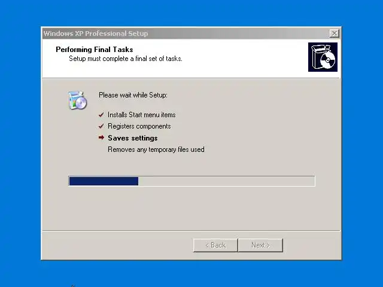
Task: Click the Next button
Action: [x=260, y=245]
